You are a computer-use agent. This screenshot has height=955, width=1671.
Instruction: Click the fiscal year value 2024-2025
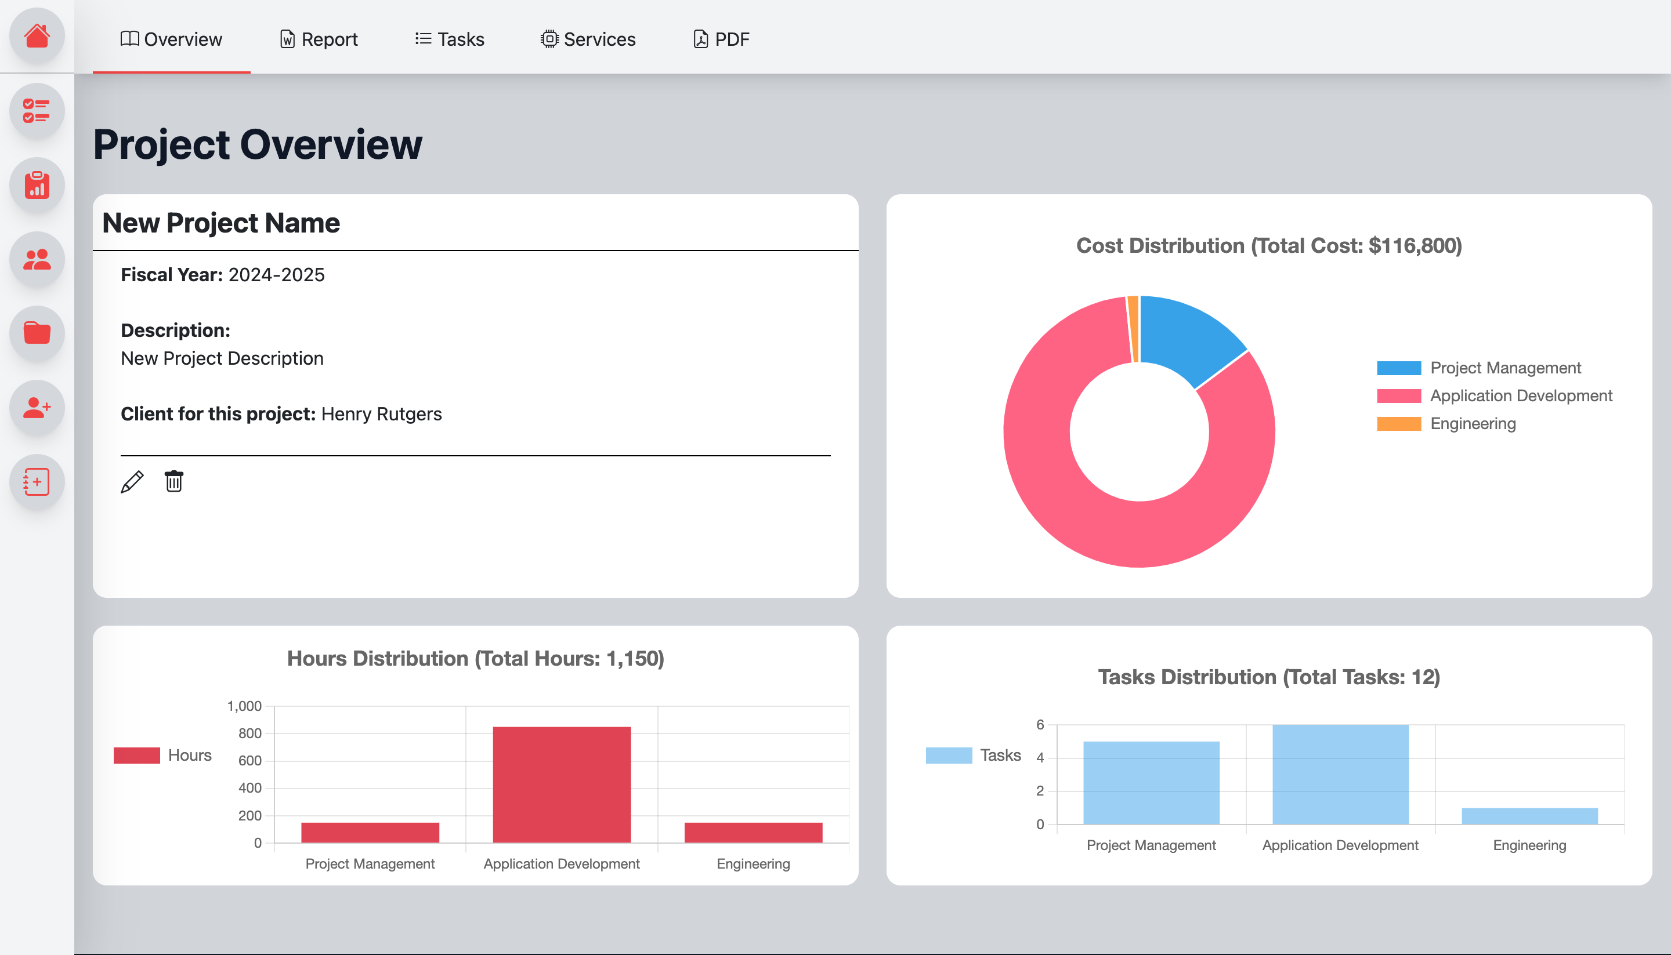[276, 275]
